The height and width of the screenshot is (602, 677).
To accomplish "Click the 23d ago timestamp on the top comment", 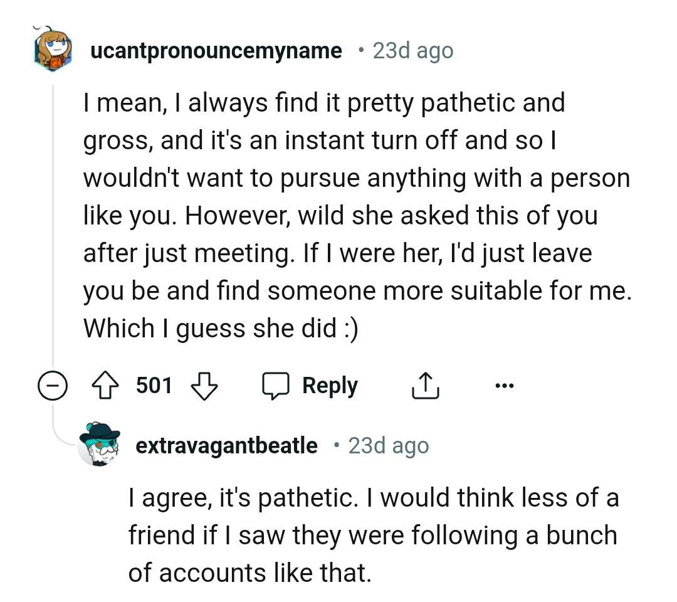I will [x=412, y=50].
